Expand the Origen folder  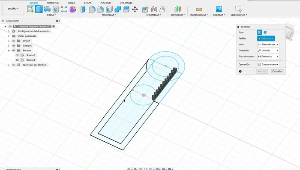click(x=9, y=41)
